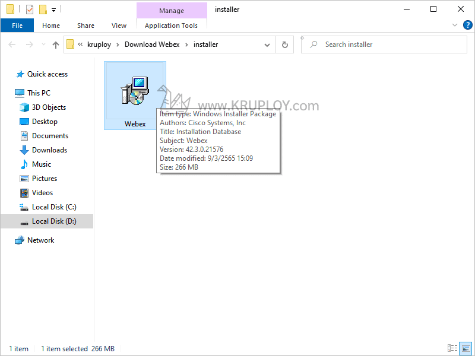The width and height of the screenshot is (475, 356).
Task: Go forward using the Forward arrow
Action: [29, 45]
